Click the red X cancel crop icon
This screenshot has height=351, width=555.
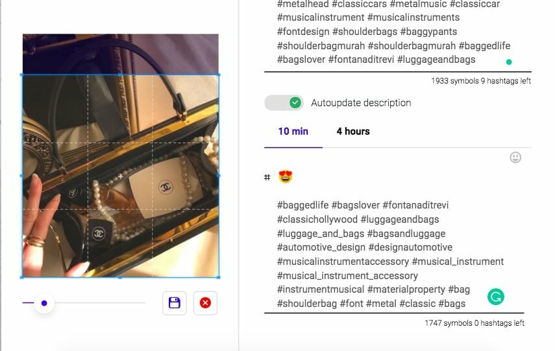tap(205, 303)
